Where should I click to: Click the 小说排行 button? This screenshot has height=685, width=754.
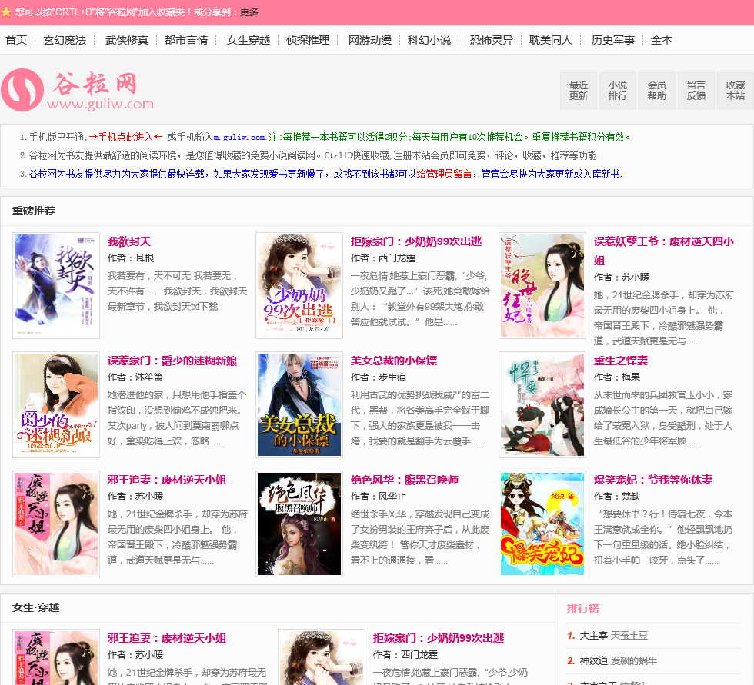click(x=618, y=91)
